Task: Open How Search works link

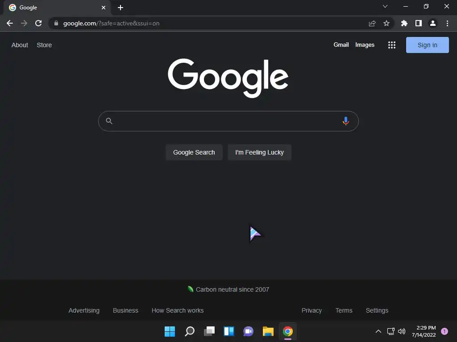Action: click(x=178, y=310)
